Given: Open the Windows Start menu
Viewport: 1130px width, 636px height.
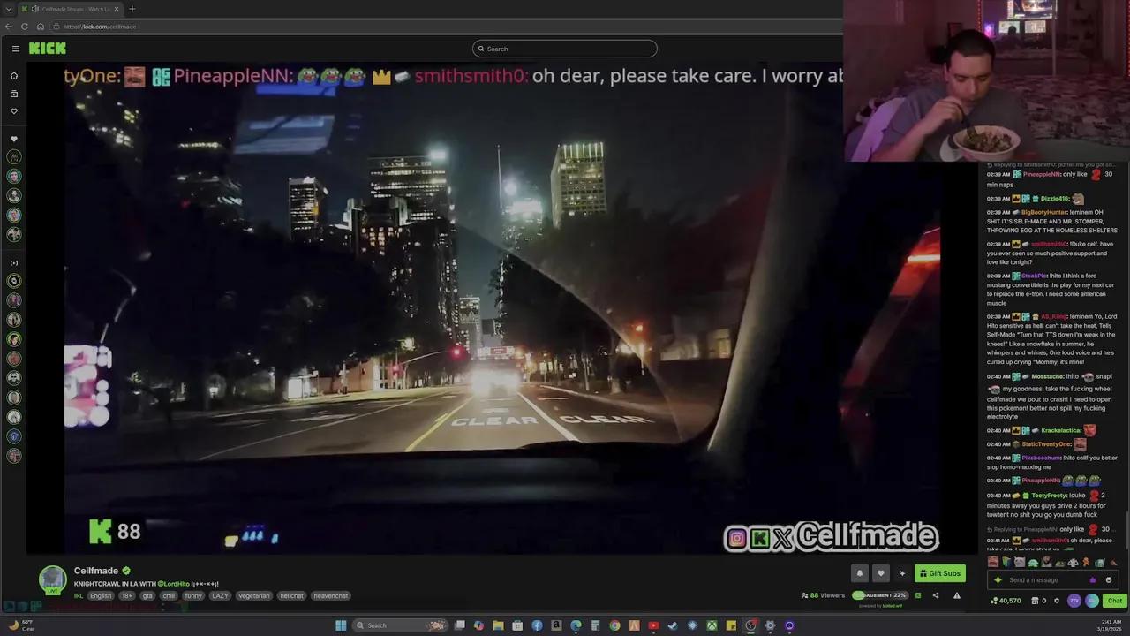Looking at the screenshot, I should (x=341, y=625).
